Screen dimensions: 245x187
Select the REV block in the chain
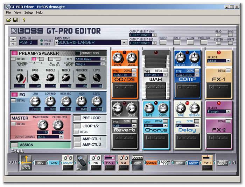40,163
